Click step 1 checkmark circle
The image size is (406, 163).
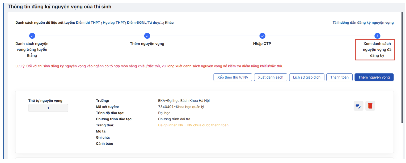[32, 36]
